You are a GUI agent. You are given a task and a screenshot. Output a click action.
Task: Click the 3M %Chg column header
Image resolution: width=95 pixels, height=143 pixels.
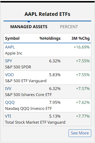[80, 38]
